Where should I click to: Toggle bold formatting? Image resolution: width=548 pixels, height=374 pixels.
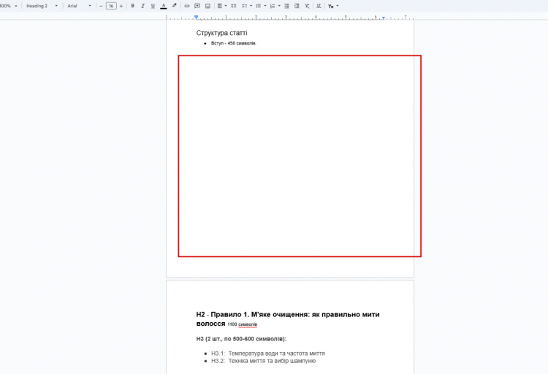pos(132,6)
